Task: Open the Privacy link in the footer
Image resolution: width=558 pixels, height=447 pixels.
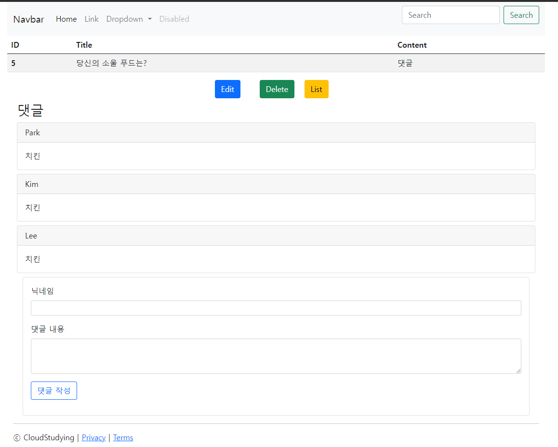Action: (x=93, y=438)
